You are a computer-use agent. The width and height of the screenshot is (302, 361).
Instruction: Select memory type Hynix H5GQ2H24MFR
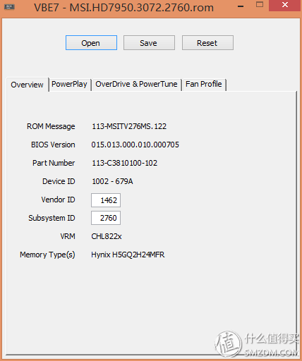(128, 255)
